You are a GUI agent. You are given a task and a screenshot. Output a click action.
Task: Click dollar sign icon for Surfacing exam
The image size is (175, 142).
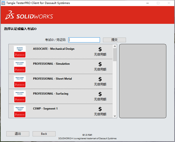(x=100, y=94)
